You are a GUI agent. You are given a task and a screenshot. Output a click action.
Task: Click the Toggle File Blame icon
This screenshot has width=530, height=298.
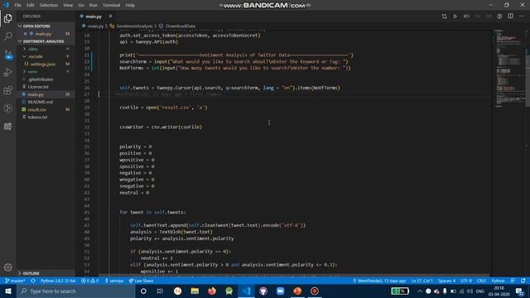tap(499, 17)
